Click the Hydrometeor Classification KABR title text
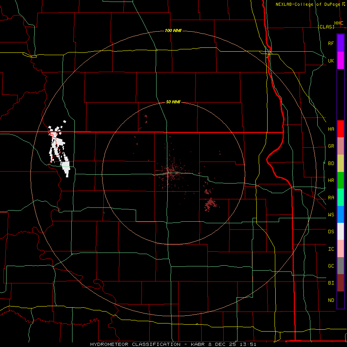Viewport: 347px width, 347px height. point(173,344)
